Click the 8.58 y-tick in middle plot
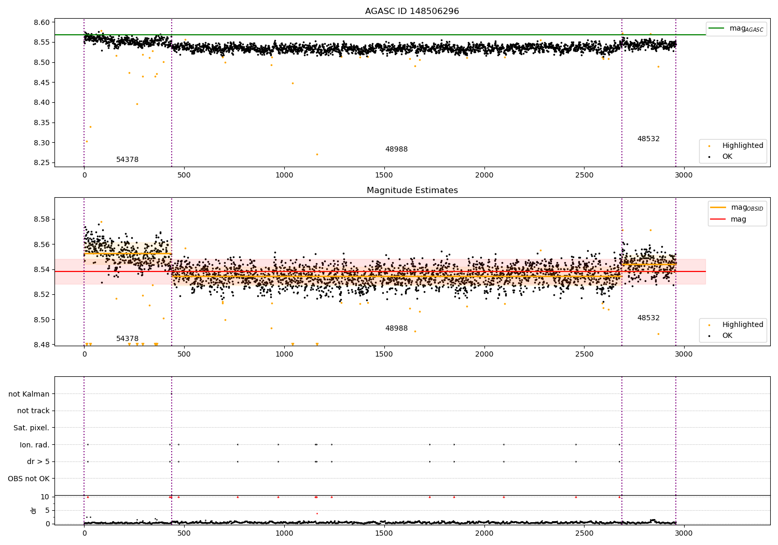This screenshot has width=778, height=545. pyautogui.click(x=42, y=219)
